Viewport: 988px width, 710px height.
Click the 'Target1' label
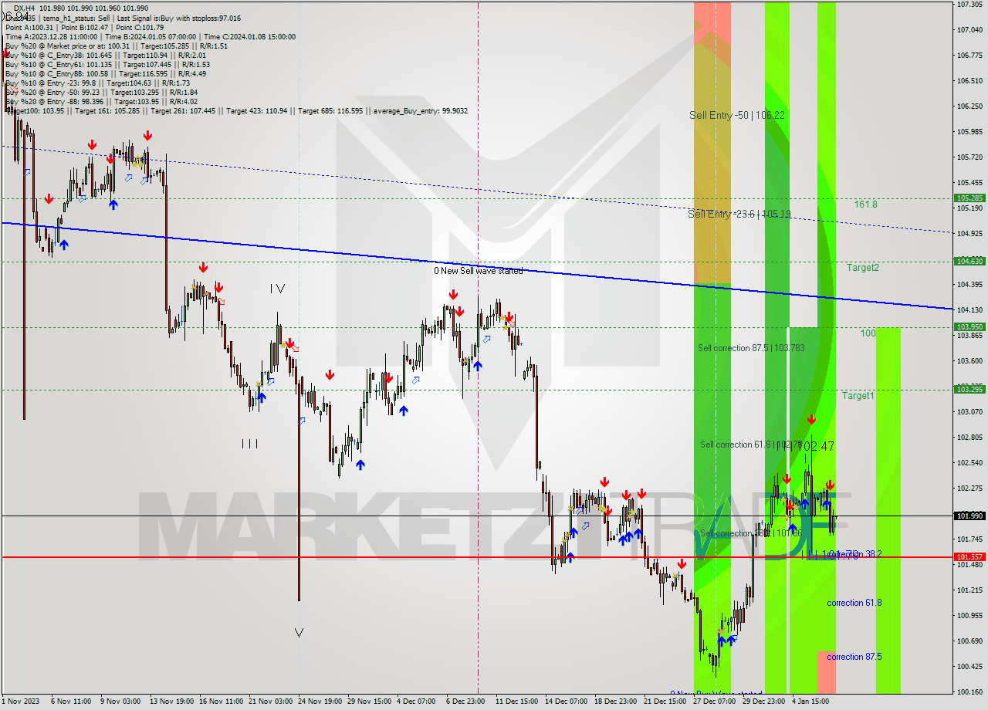[x=858, y=396]
